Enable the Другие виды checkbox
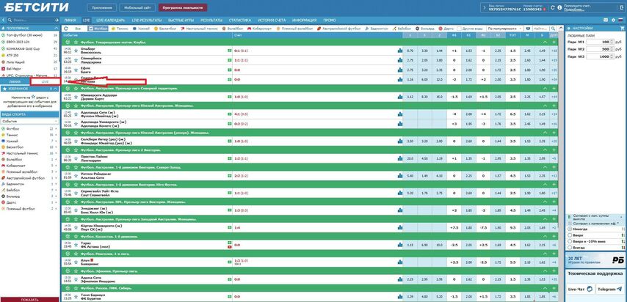The width and height of the screenshot is (627, 302). (x=460, y=29)
